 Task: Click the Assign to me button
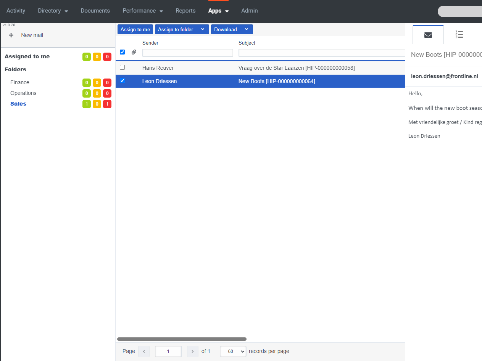[x=135, y=29]
